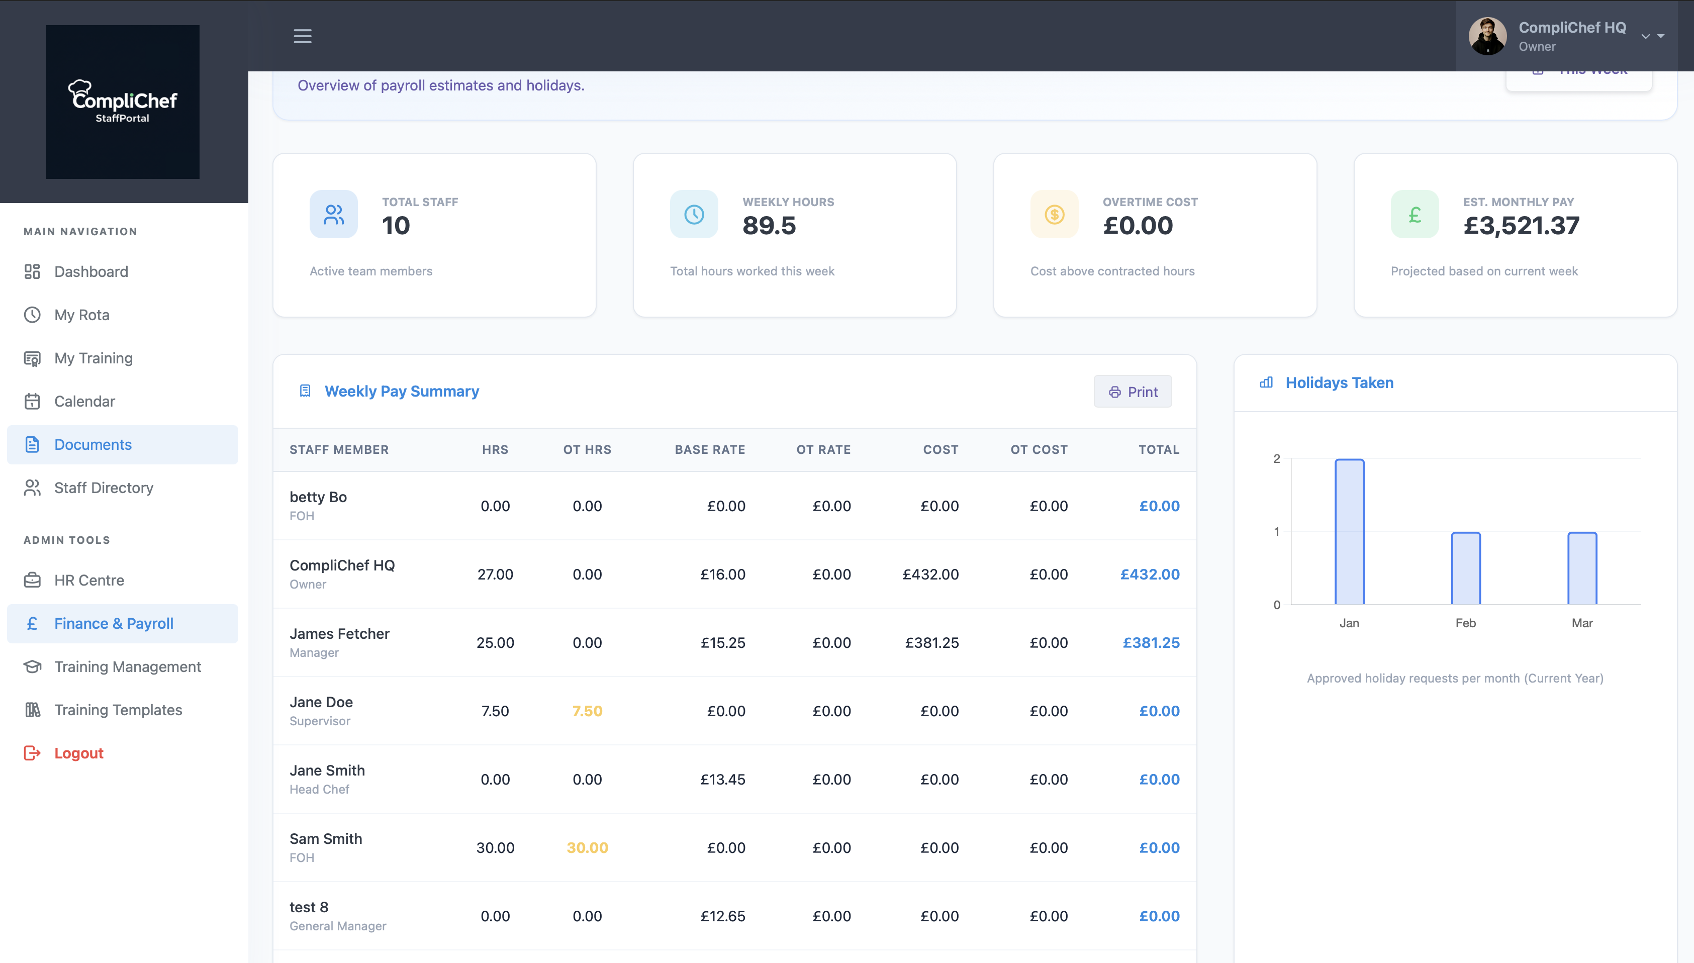Click the Staff Directory people icon

point(32,488)
